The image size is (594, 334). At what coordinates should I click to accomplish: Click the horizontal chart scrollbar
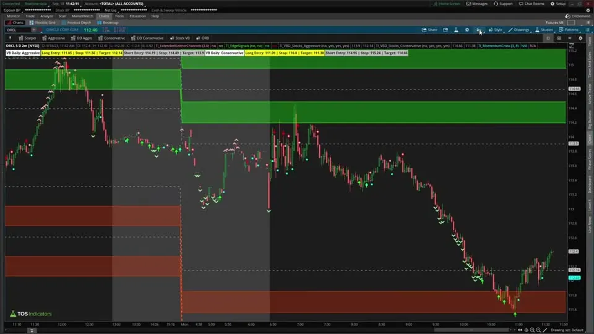[471, 330]
